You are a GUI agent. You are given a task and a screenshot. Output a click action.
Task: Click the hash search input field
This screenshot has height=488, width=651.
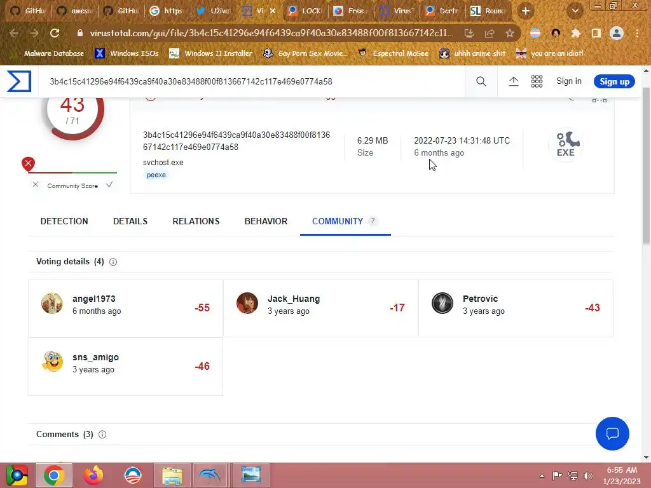coord(251,82)
